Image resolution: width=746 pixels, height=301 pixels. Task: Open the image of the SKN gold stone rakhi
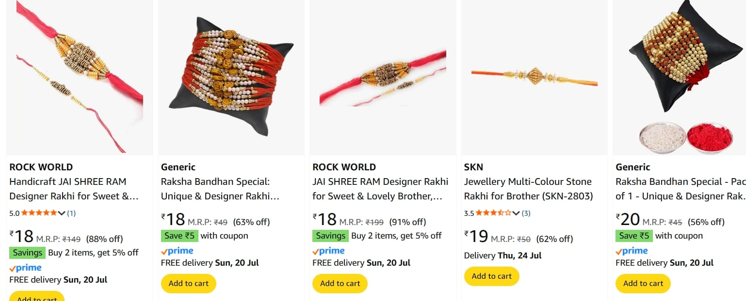535,77
